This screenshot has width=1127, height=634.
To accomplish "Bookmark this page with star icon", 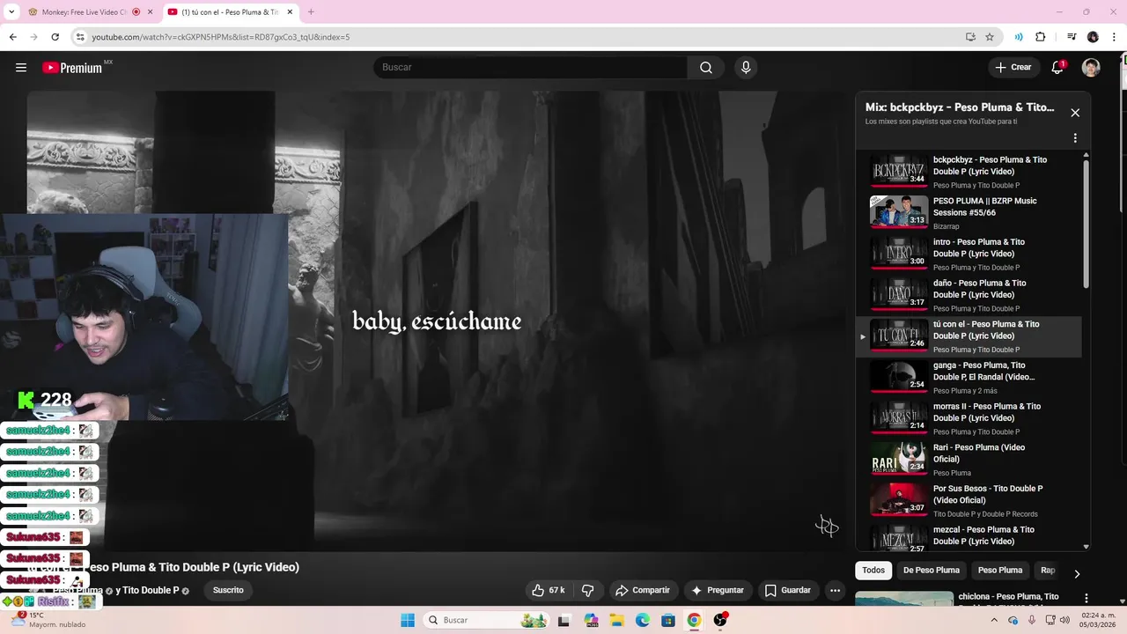I will click(x=990, y=37).
